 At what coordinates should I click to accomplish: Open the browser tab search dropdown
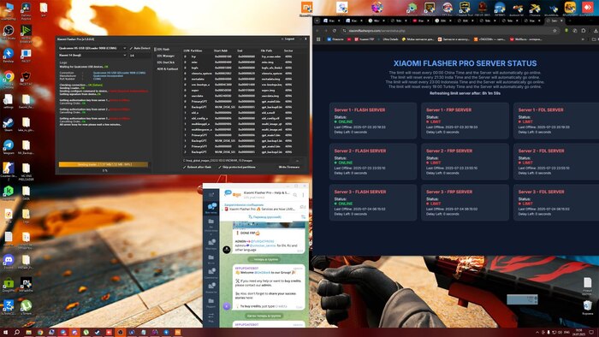pos(317,21)
